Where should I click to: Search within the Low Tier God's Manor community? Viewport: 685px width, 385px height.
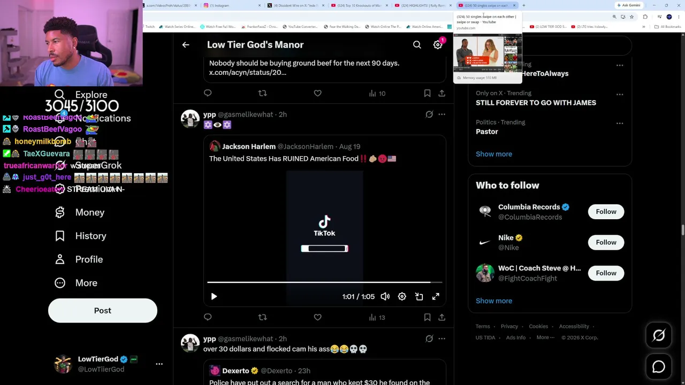point(417,45)
